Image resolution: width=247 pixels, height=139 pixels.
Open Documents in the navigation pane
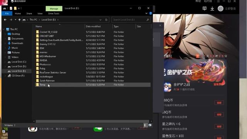click(17, 39)
